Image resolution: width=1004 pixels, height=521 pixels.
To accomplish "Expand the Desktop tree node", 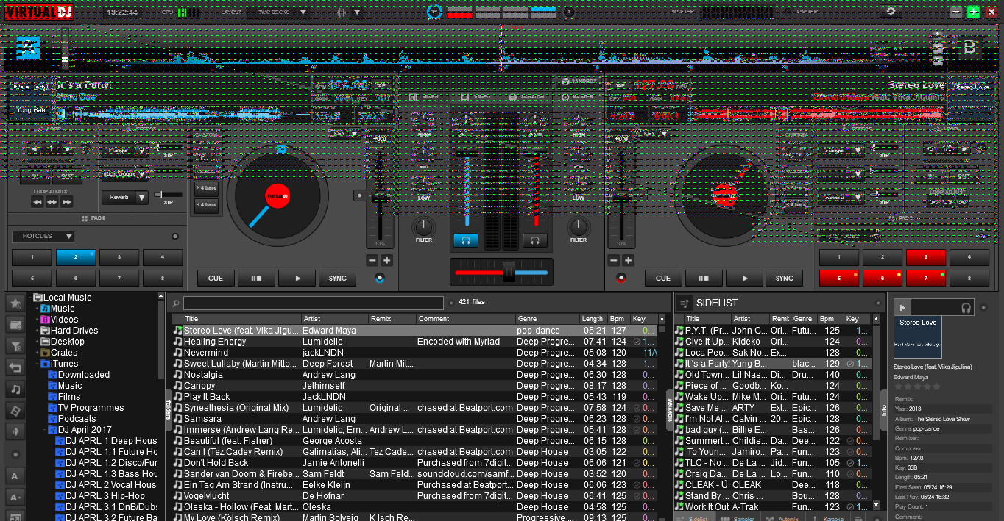I will click(37, 342).
